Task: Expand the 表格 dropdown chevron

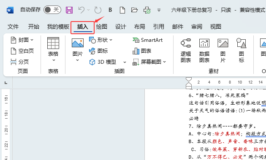Action: click(54, 60)
